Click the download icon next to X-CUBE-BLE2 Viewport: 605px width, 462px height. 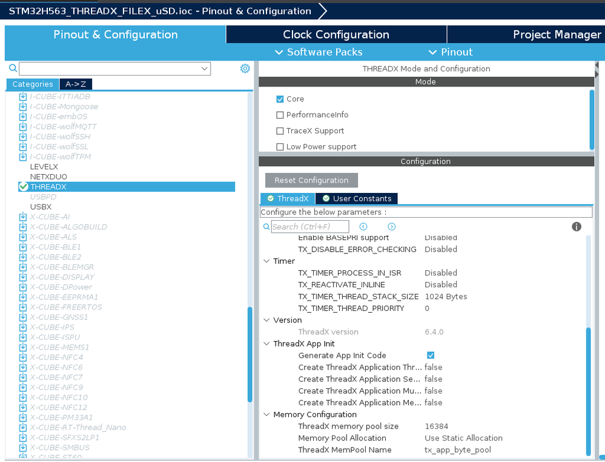pos(23,256)
